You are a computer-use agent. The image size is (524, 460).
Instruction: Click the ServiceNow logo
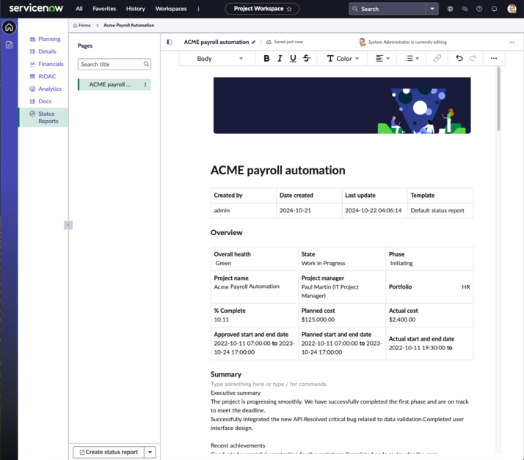tap(36, 8)
